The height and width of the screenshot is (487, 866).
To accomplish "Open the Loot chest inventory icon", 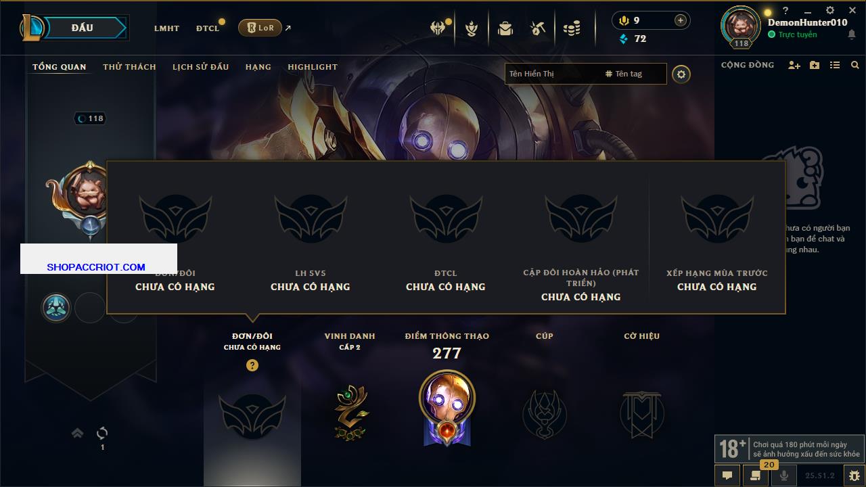I will (x=505, y=28).
